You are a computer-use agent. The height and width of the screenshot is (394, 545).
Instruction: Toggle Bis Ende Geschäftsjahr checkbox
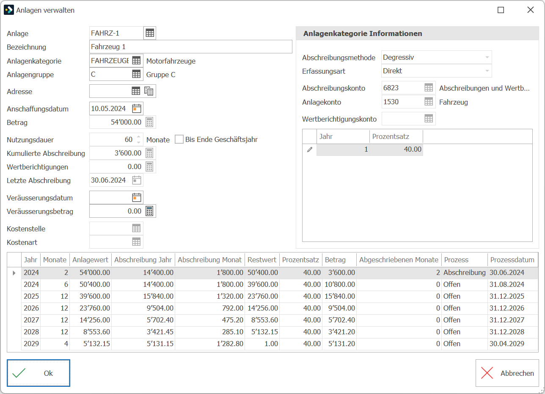(x=179, y=139)
